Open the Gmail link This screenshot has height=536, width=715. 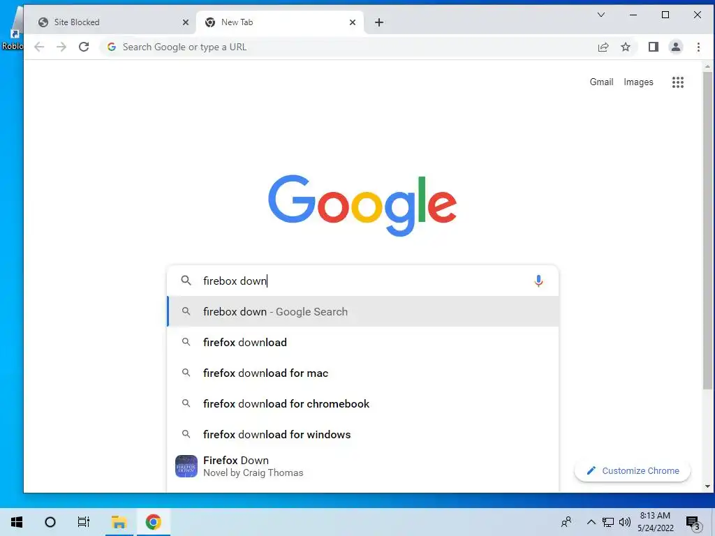[x=601, y=82]
